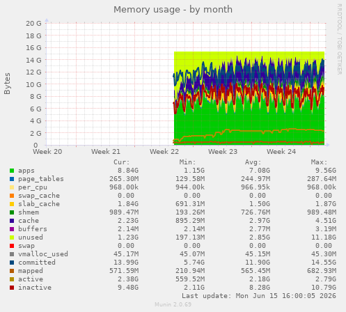Click the swap_cache orange legend swatch
Screen dimensions: 346x312
pyautogui.click(x=12, y=196)
